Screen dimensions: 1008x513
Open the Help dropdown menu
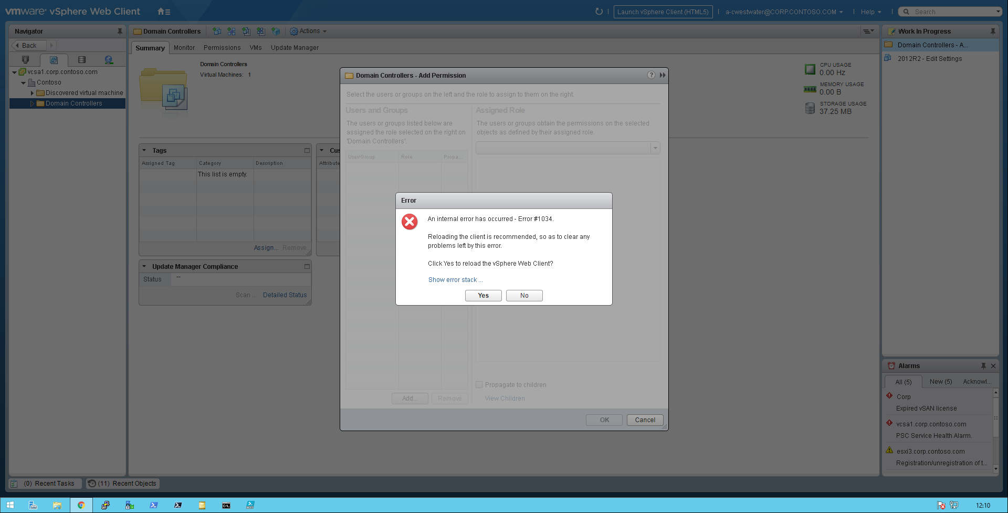click(x=871, y=12)
